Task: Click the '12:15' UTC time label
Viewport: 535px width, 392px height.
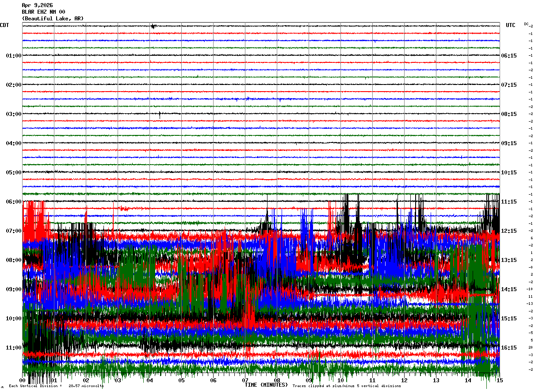Action: 509,231
